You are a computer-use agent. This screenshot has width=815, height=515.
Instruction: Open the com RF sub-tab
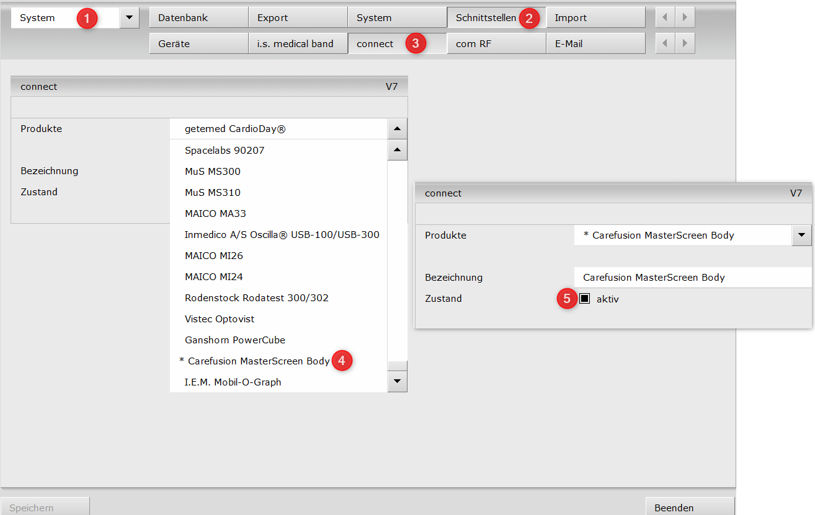pyautogui.click(x=496, y=44)
